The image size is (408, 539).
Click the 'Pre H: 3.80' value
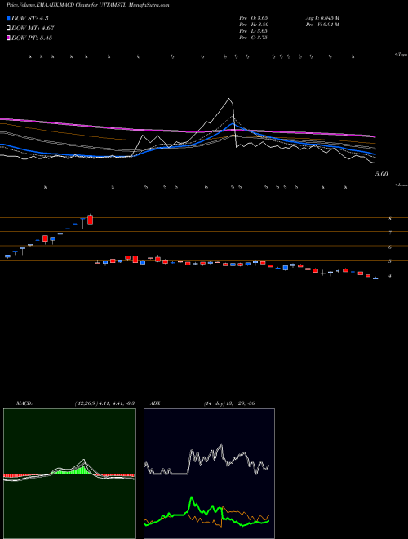point(254,24)
